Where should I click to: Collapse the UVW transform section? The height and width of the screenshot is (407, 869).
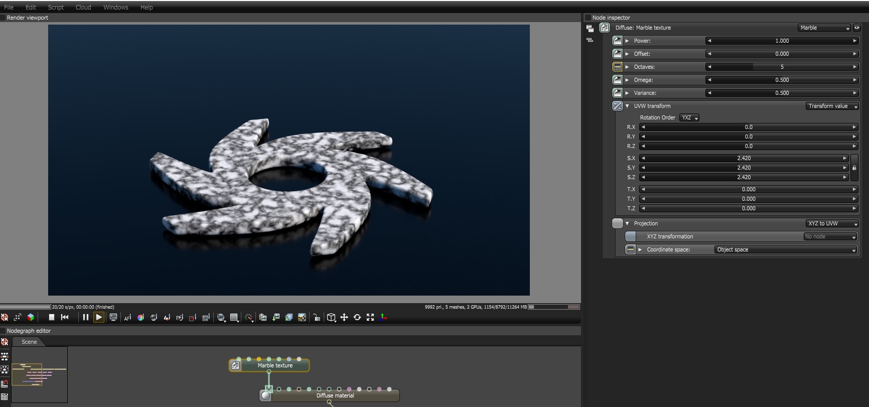coord(627,106)
